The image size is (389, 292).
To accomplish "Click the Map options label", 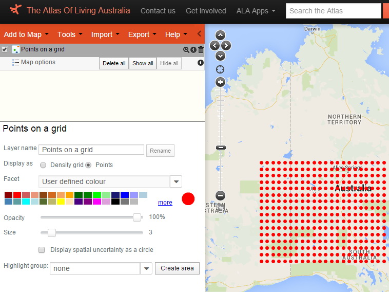I will (x=38, y=62).
